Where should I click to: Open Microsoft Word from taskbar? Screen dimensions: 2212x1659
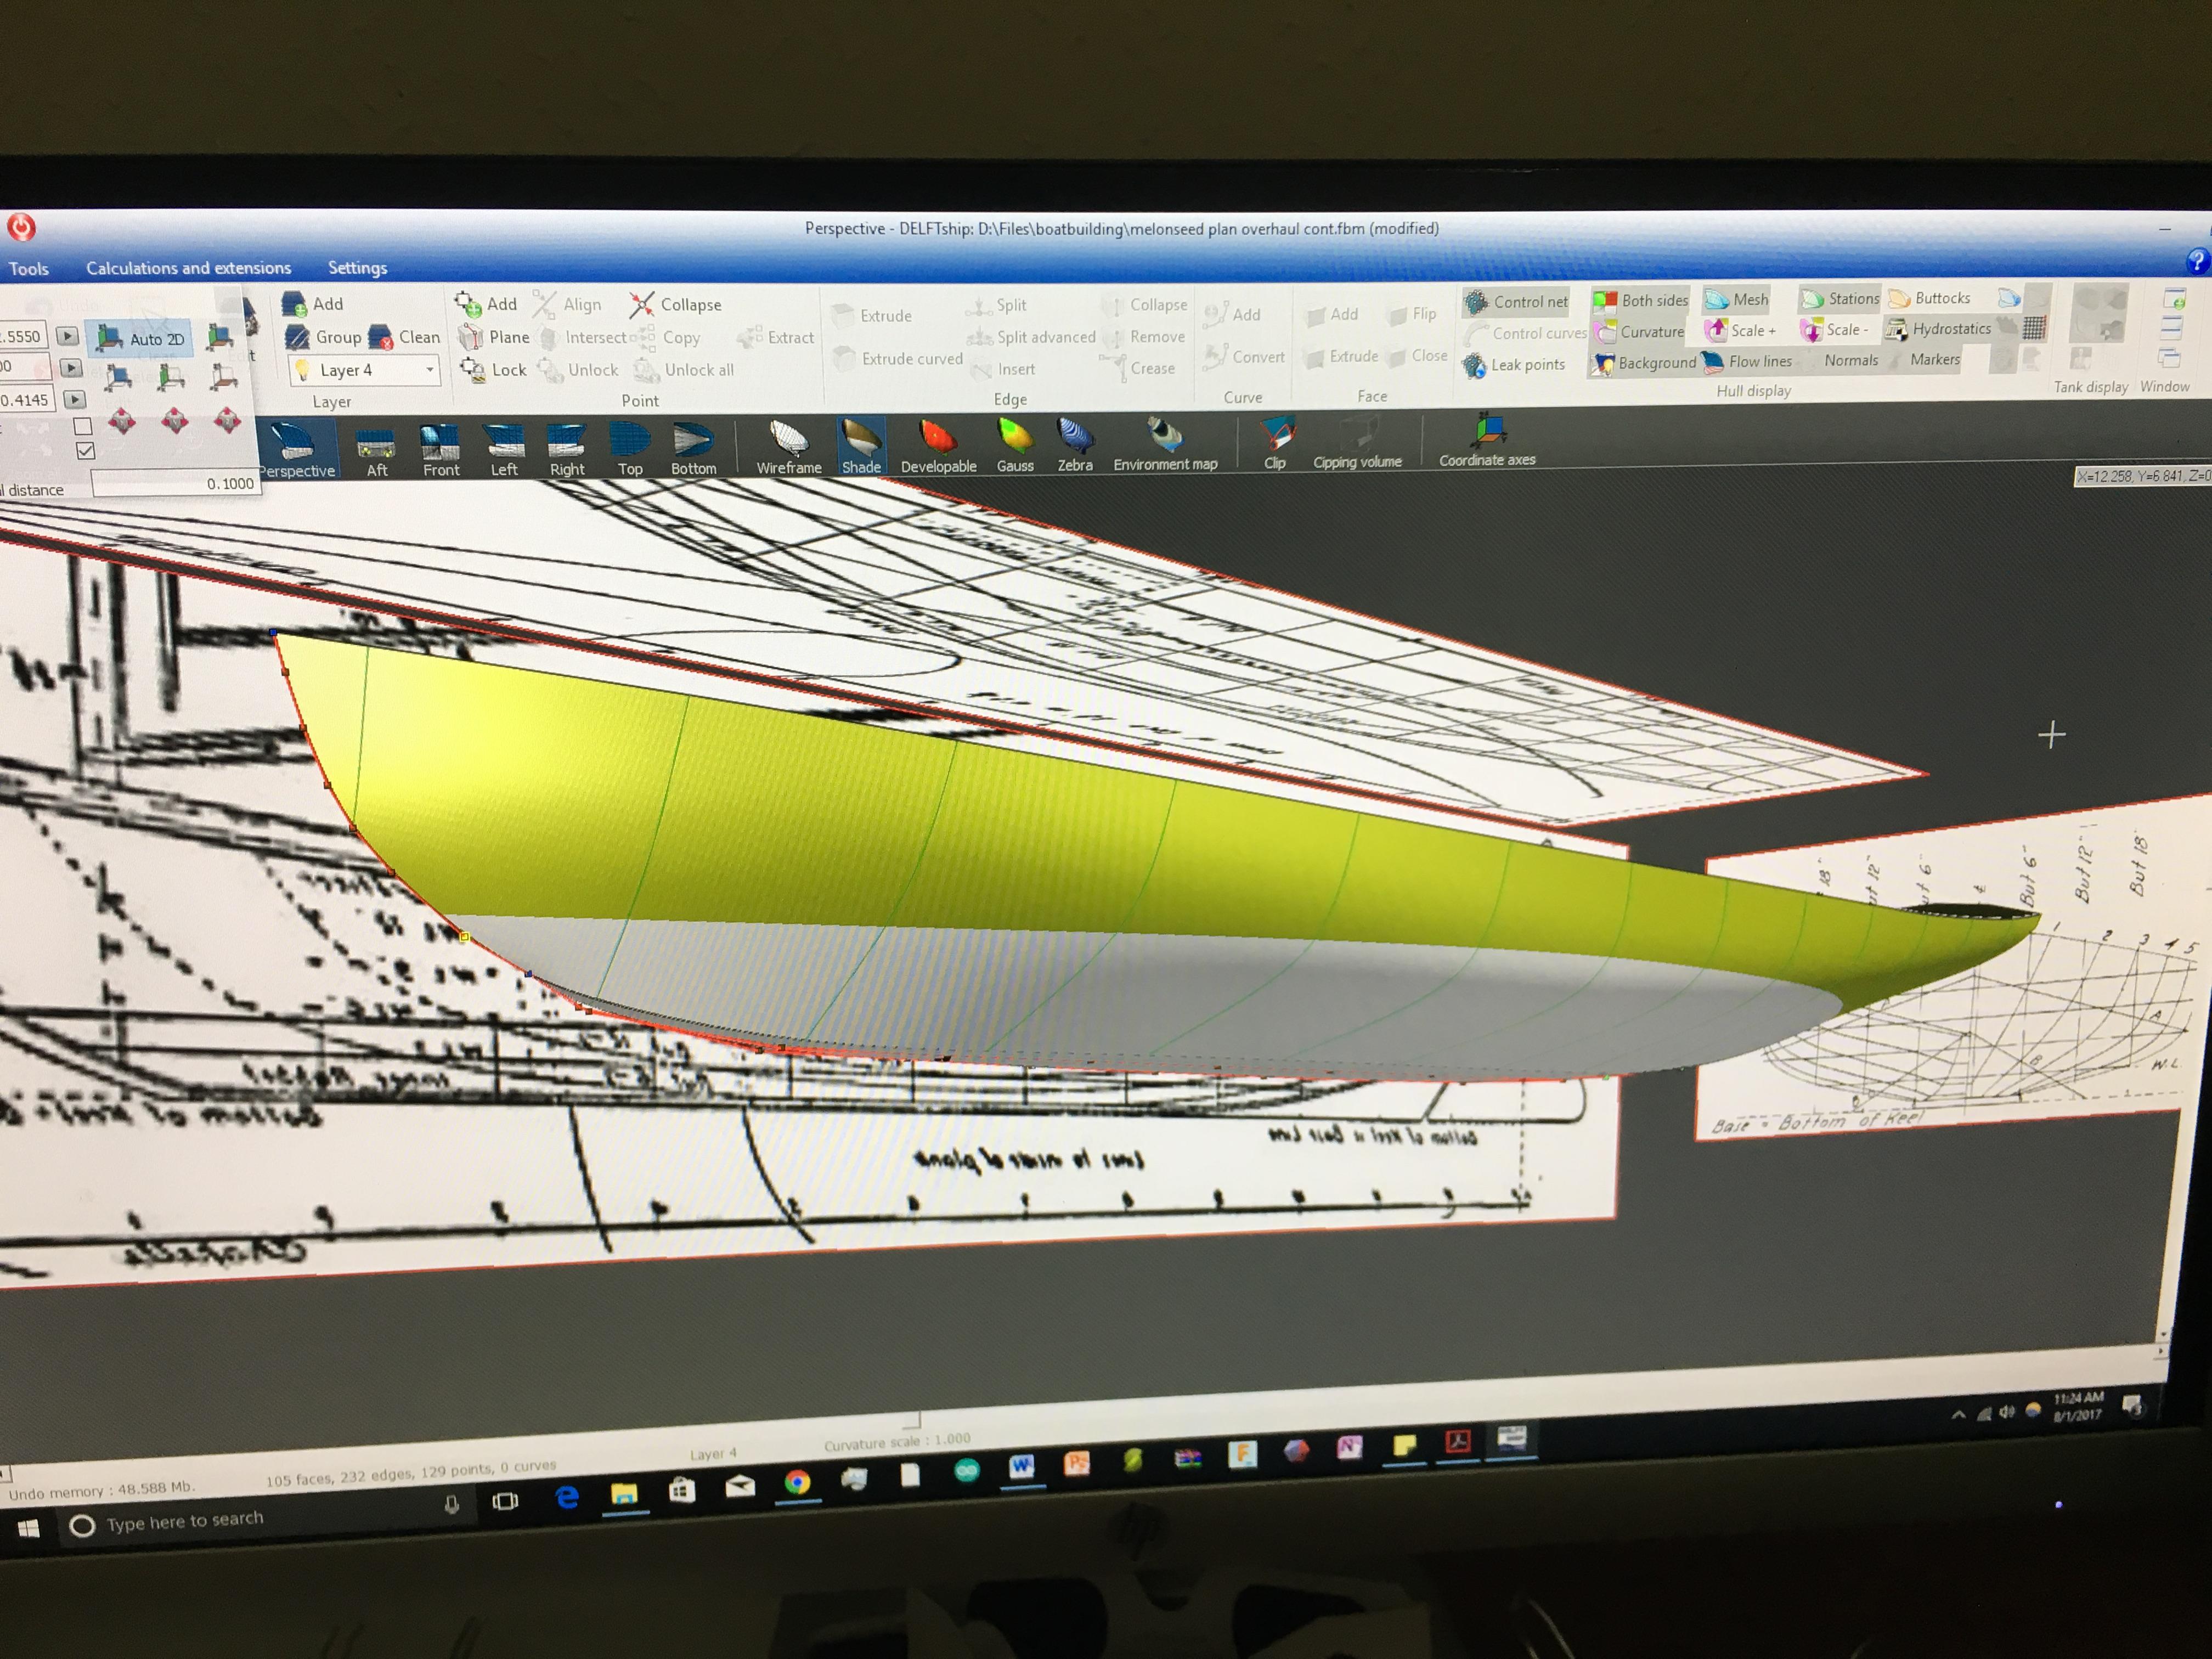pyautogui.click(x=1021, y=1467)
